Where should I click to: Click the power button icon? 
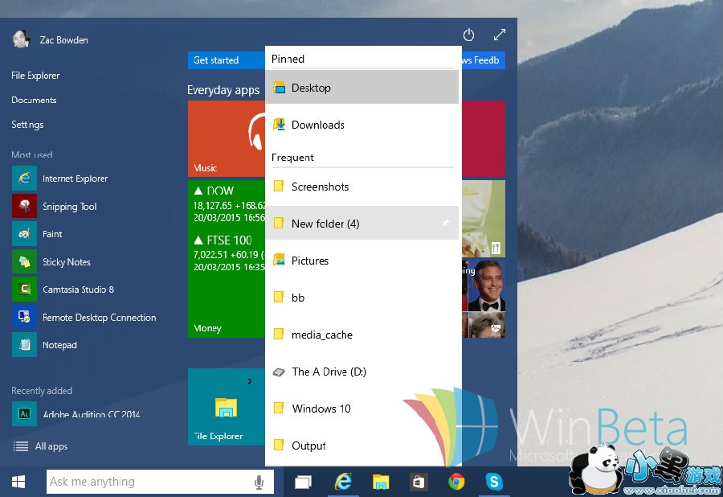coord(469,35)
